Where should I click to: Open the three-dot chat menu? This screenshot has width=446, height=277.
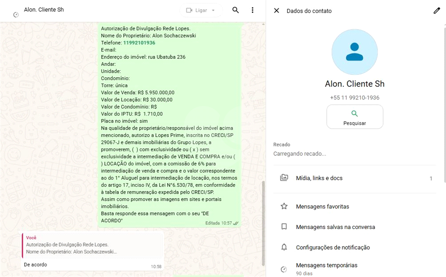coord(253,10)
